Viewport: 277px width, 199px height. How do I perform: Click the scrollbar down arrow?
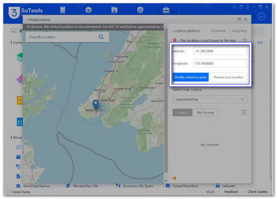tap(166, 181)
